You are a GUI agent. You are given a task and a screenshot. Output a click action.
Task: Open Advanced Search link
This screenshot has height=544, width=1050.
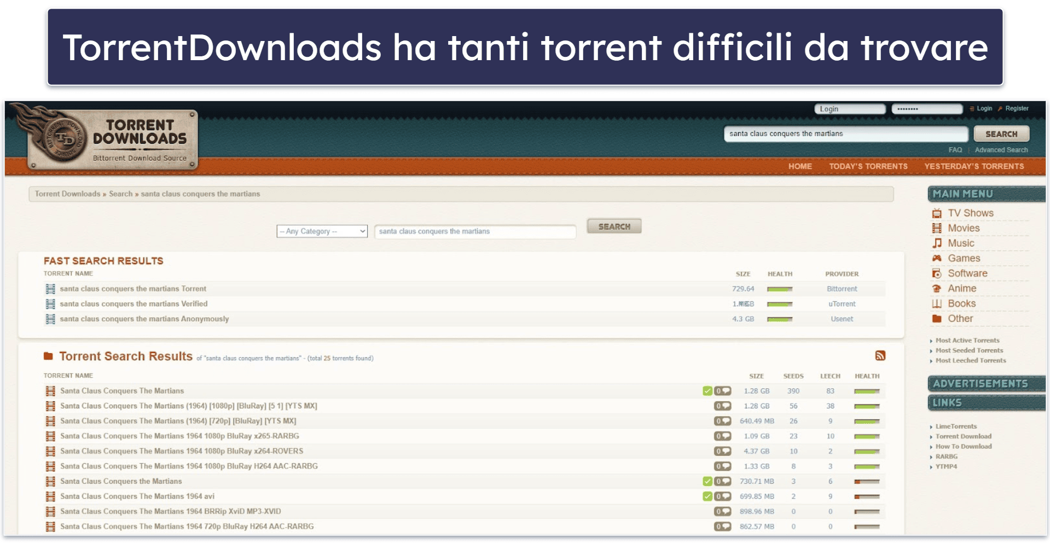pyautogui.click(x=1001, y=150)
